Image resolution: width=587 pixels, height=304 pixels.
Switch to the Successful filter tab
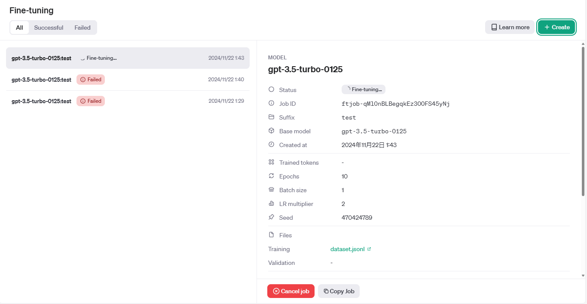pos(49,28)
